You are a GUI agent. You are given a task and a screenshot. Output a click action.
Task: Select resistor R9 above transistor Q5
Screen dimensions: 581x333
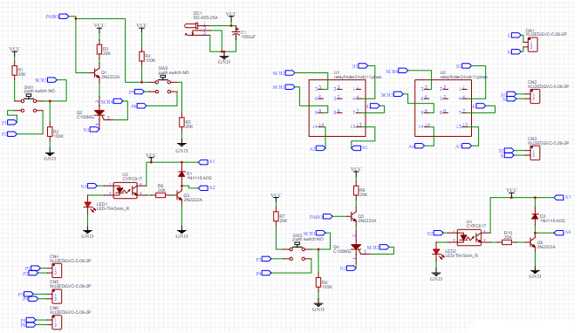click(356, 190)
